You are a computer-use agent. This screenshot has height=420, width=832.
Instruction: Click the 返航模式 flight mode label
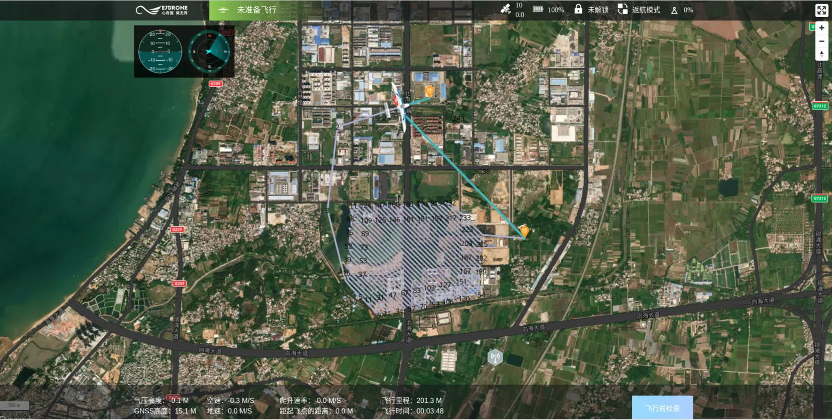click(x=646, y=10)
